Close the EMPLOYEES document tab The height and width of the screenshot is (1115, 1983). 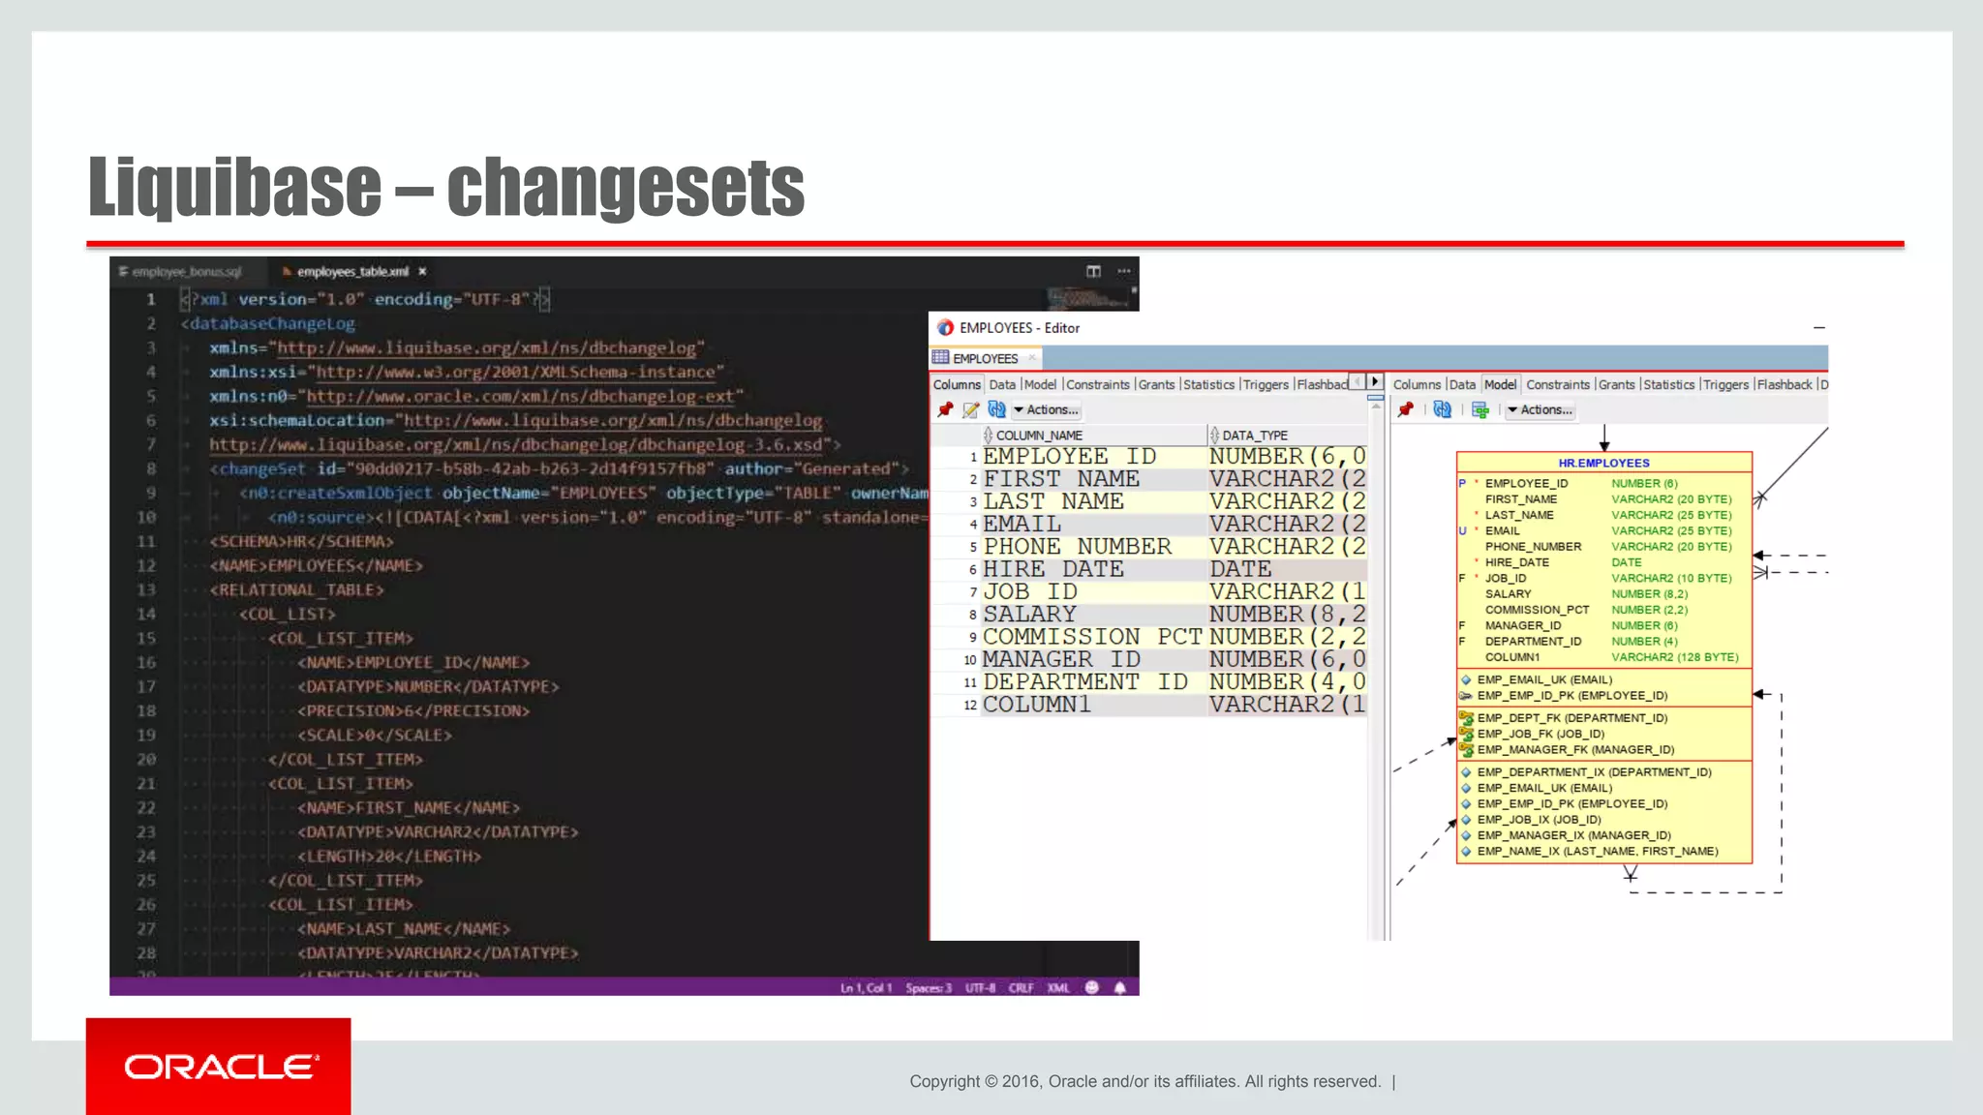click(x=1032, y=358)
